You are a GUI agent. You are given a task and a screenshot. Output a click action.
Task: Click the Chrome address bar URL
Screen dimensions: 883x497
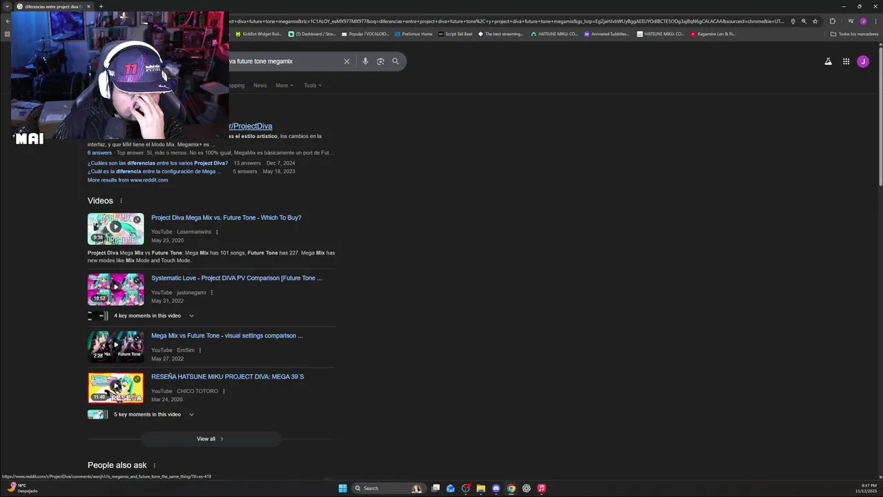pyautogui.click(x=507, y=21)
